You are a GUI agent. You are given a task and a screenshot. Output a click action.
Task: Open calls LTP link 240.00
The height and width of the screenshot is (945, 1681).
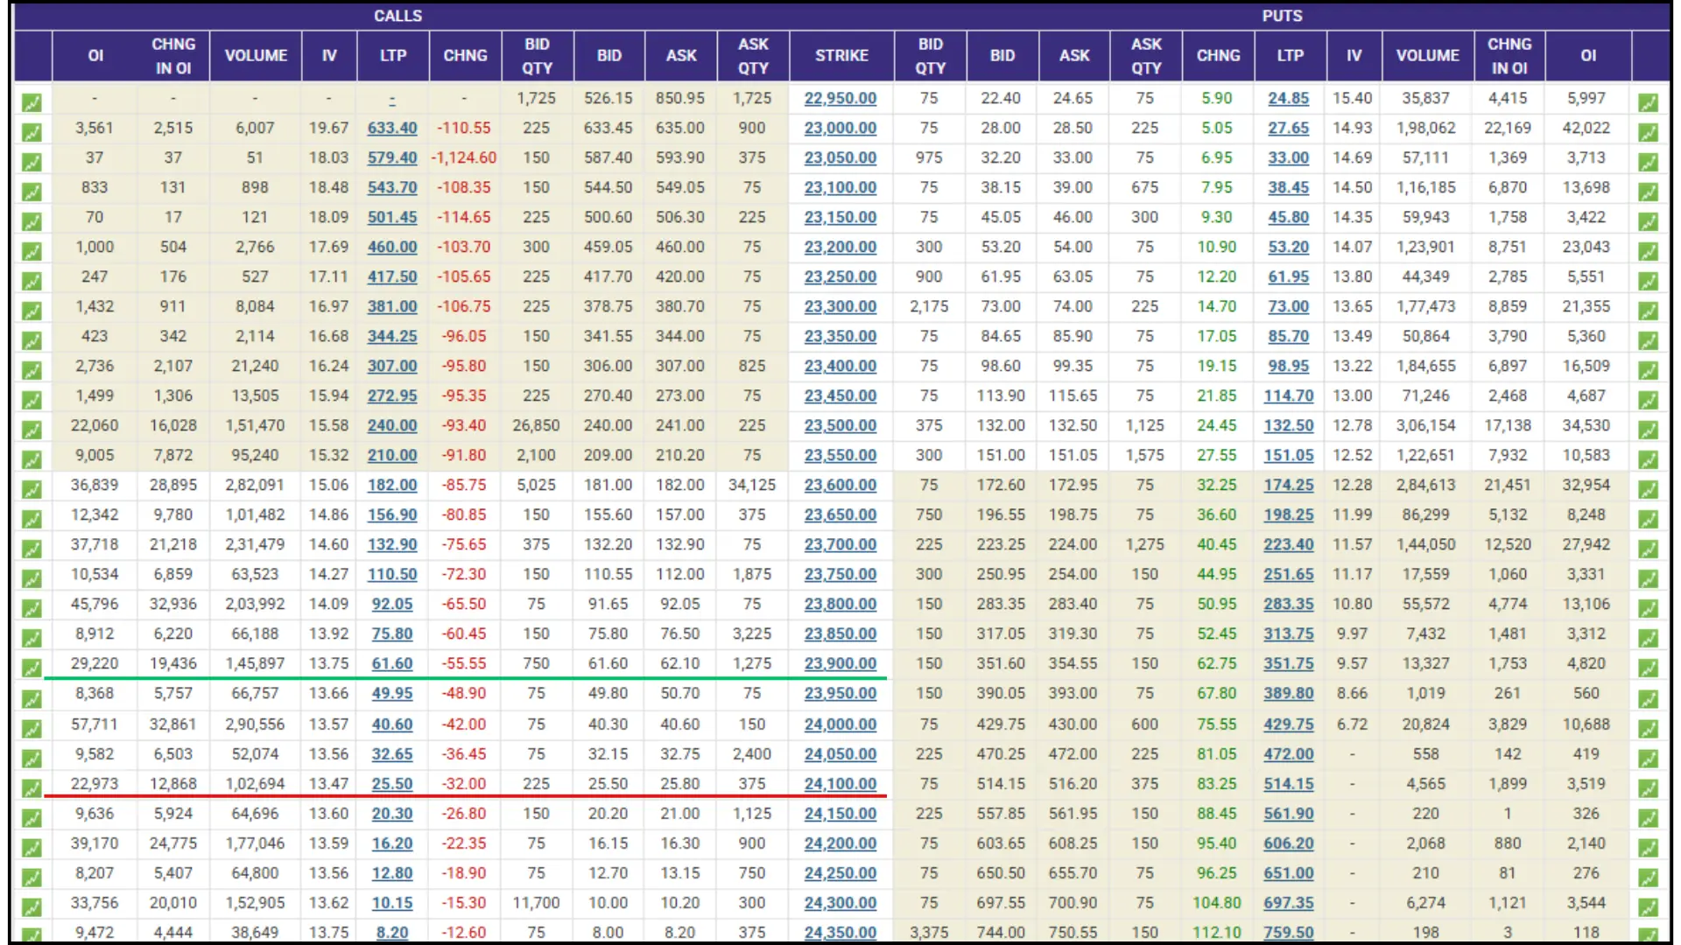[x=392, y=425]
